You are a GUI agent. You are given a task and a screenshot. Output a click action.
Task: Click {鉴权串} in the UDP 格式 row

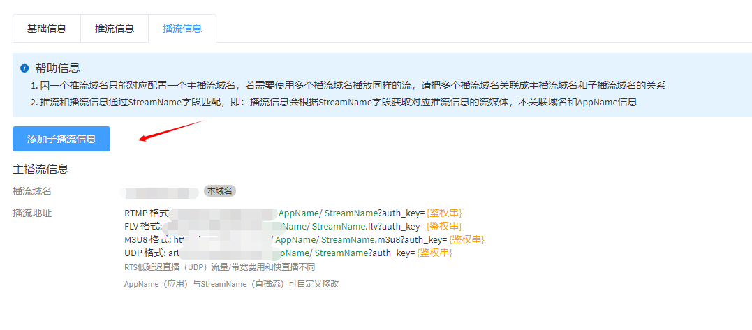point(435,253)
